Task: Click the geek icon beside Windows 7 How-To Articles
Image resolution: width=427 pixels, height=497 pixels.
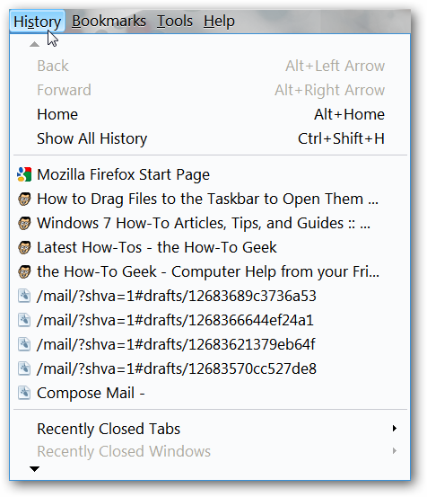Action: pyautogui.click(x=24, y=223)
